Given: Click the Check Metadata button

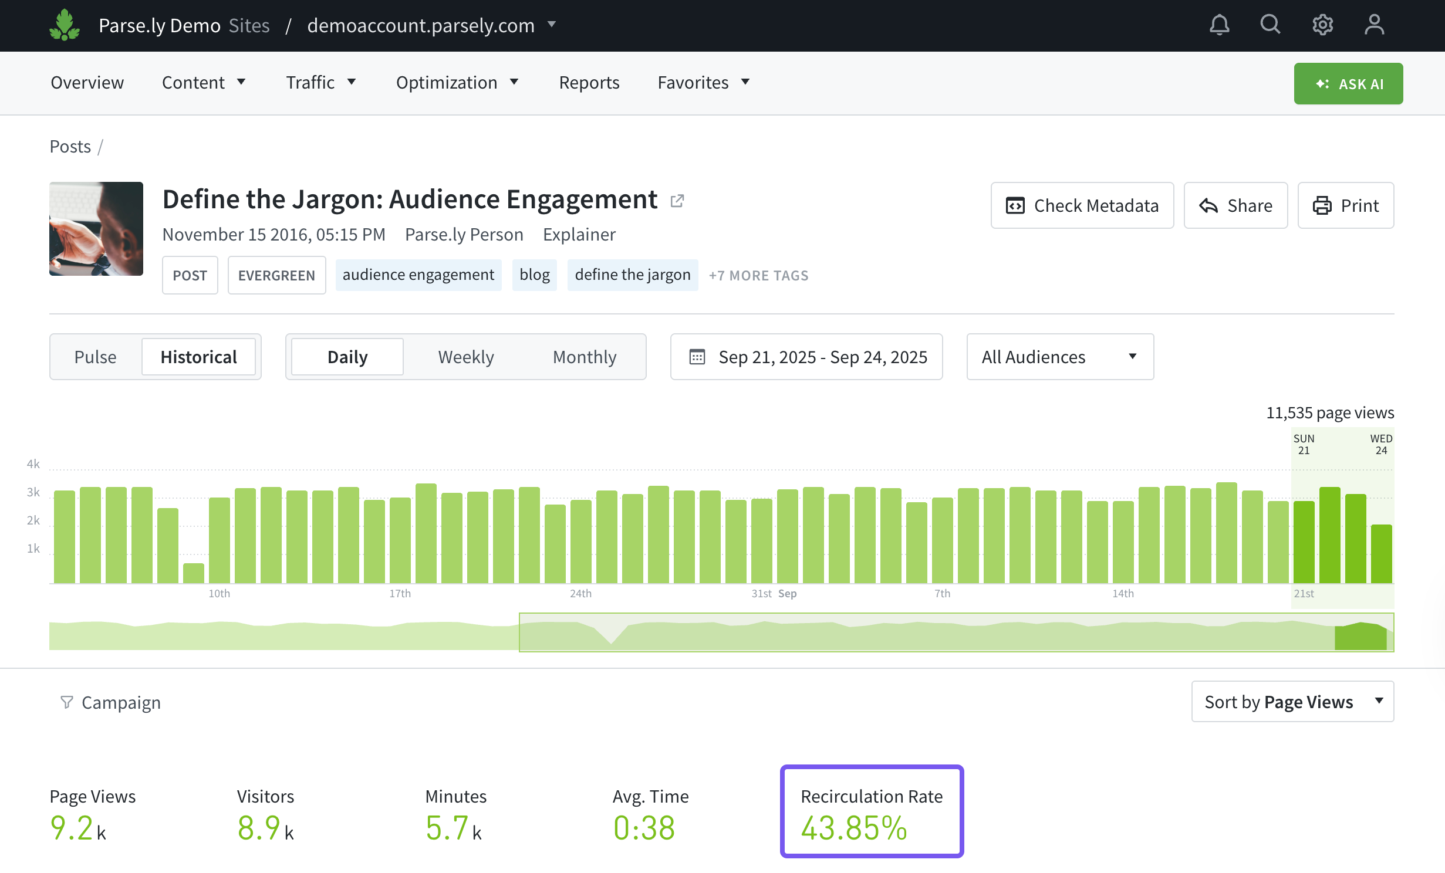Looking at the screenshot, I should click(1082, 205).
